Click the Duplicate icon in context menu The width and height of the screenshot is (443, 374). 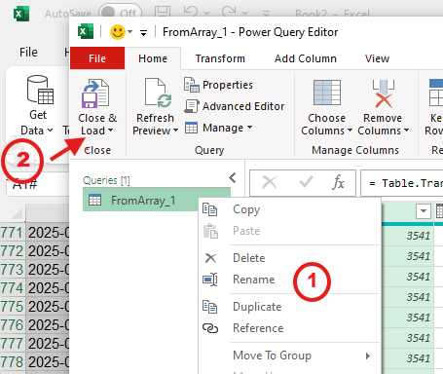pos(209,307)
